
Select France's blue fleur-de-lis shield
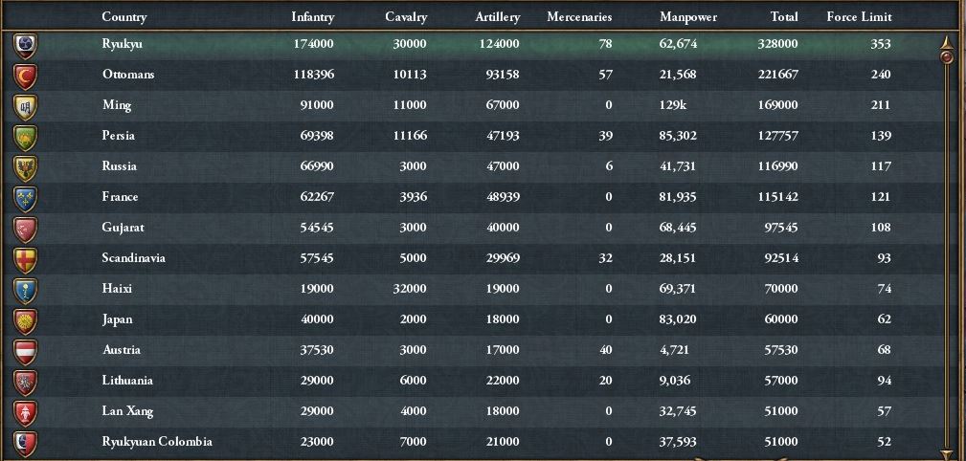[x=26, y=198]
